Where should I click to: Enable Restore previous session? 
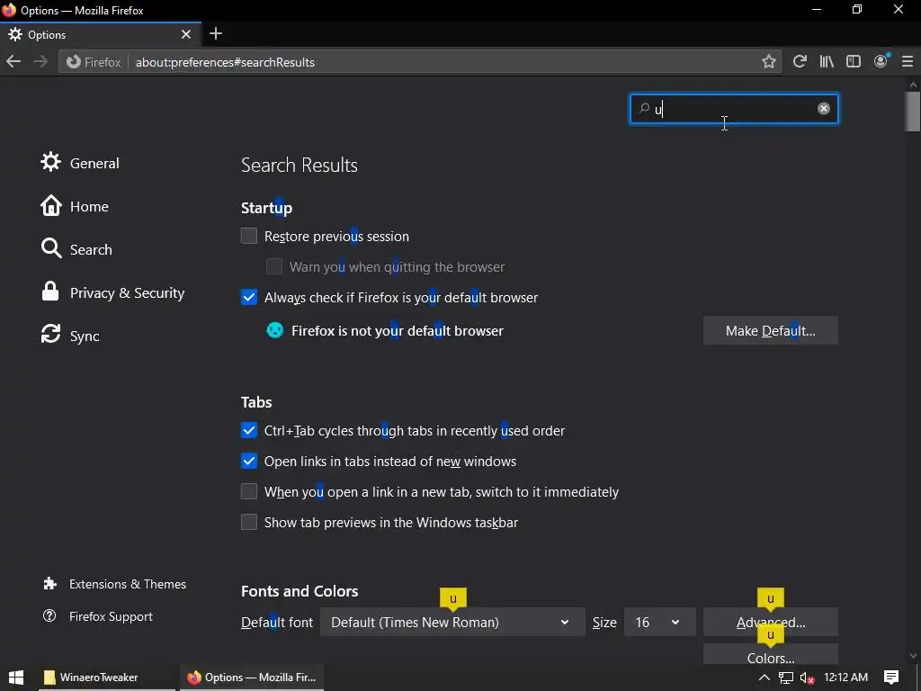click(249, 236)
